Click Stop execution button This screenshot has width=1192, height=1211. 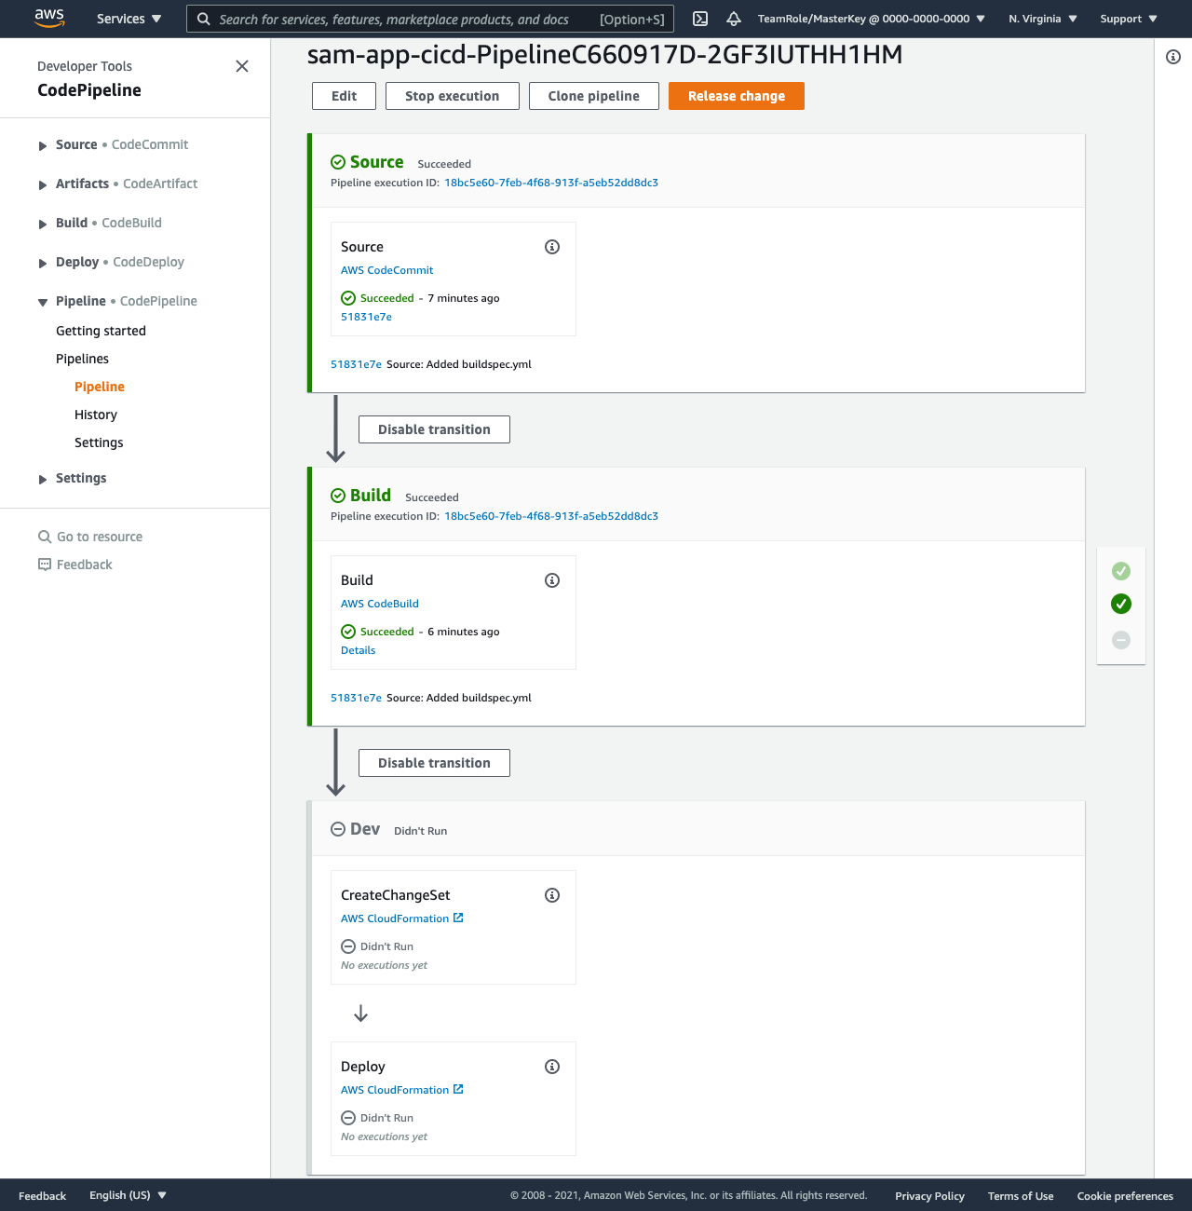(453, 96)
